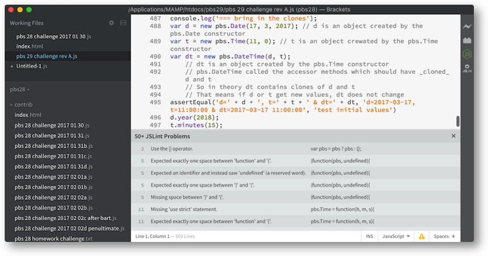Viewport: 488px width, 256px height.
Task: Close the JSLint Problems panel
Action: point(453,136)
